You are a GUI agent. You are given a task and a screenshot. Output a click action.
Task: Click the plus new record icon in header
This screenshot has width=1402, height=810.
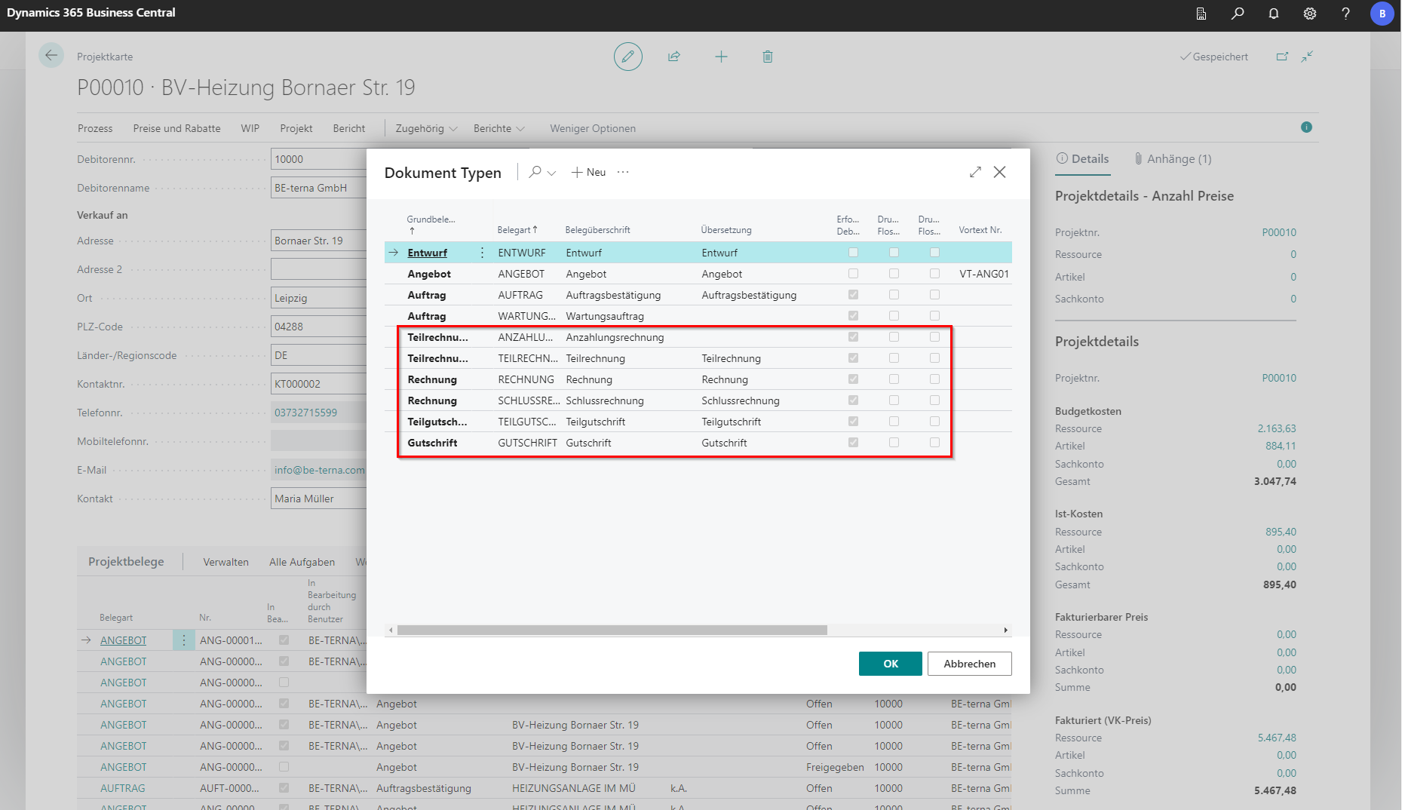pyautogui.click(x=721, y=57)
